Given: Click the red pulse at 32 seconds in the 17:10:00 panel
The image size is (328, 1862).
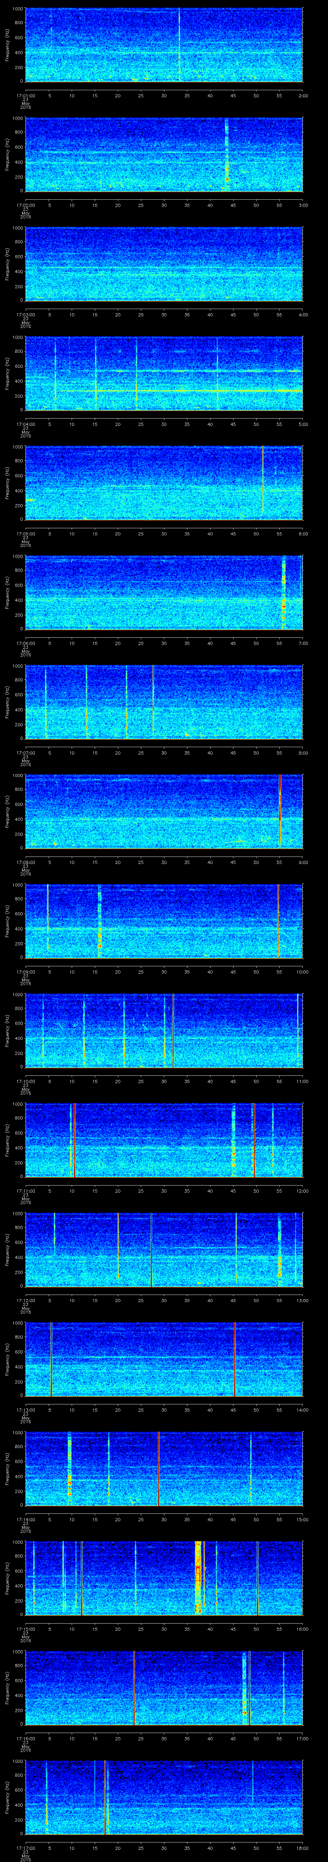Looking at the screenshot, I should pos(173,1031).
